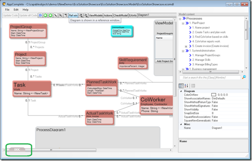The width and height of the screenshot is (252, 161).
Task: Click the second magnifier zoom icon
Action: point(86,15)
